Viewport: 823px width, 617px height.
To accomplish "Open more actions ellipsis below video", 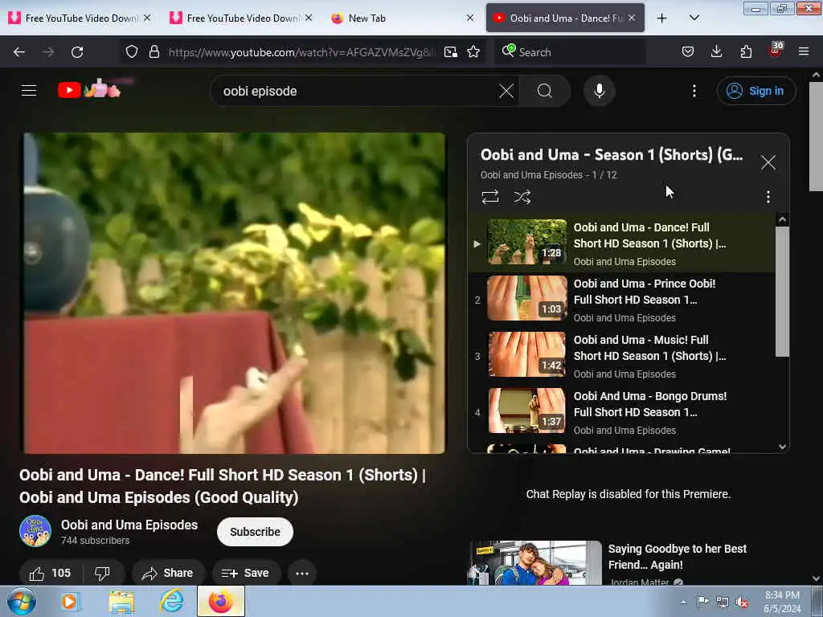I will (302, 573).
